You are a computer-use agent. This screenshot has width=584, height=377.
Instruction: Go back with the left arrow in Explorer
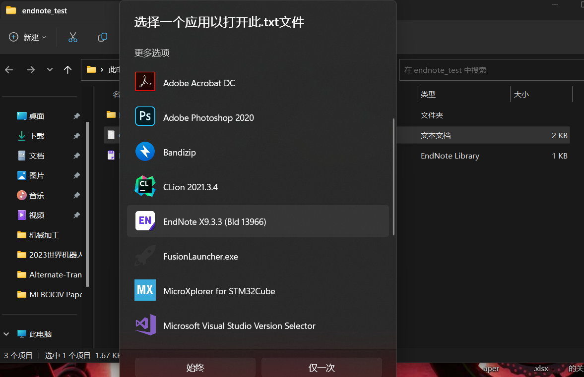[9, 70]
